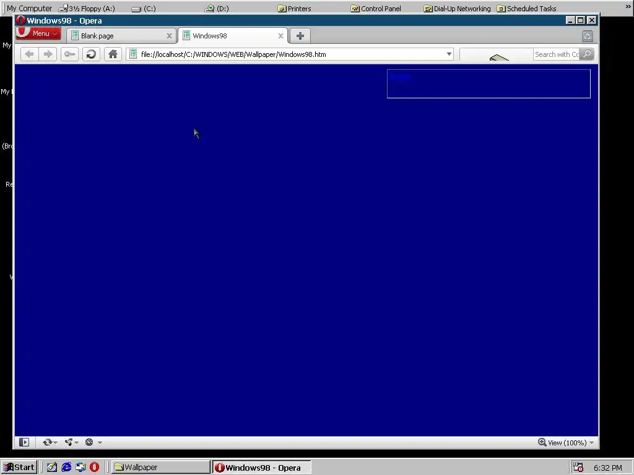634x475 pixels.
Task: Show more toolbar items via chevron
Action: [x=628, y=7]
